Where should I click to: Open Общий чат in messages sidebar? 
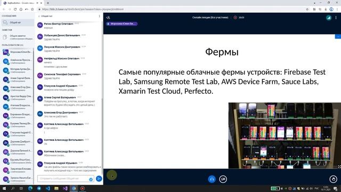18,22
